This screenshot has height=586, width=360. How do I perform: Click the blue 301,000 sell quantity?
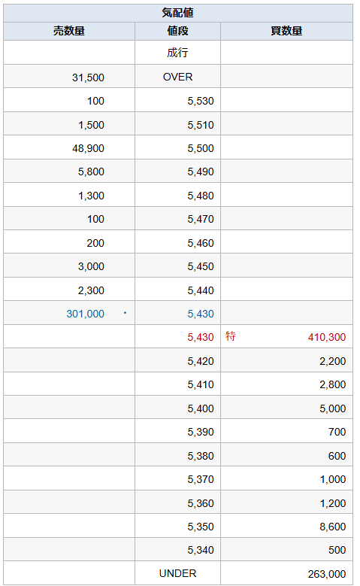click(85, 314)
